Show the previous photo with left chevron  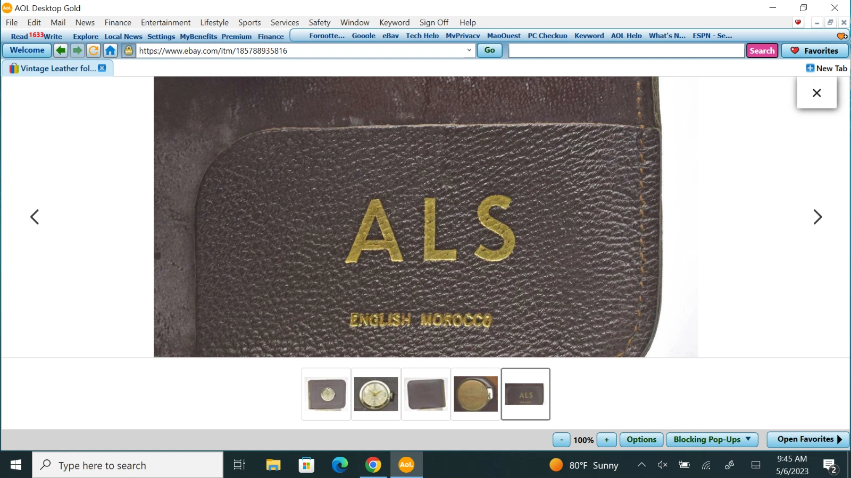(x=35, y=217)
